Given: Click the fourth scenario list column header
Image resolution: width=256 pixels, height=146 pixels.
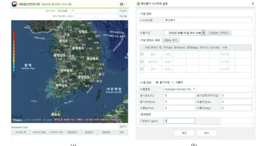Looking at the screenshot, I should (x=72, y=132).
